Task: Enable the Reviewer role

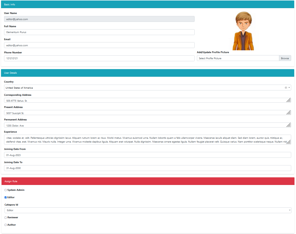Action: pos(5,217)
